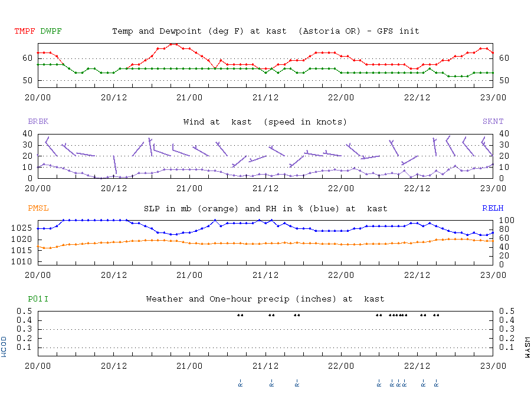Click the vertical WCOD axis label
Image resolution: width=531 pixels, height=413 pixels.
pos(4,347)
